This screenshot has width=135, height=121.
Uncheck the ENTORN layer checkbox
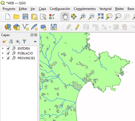pyautogui.click(x=8, y=48)
